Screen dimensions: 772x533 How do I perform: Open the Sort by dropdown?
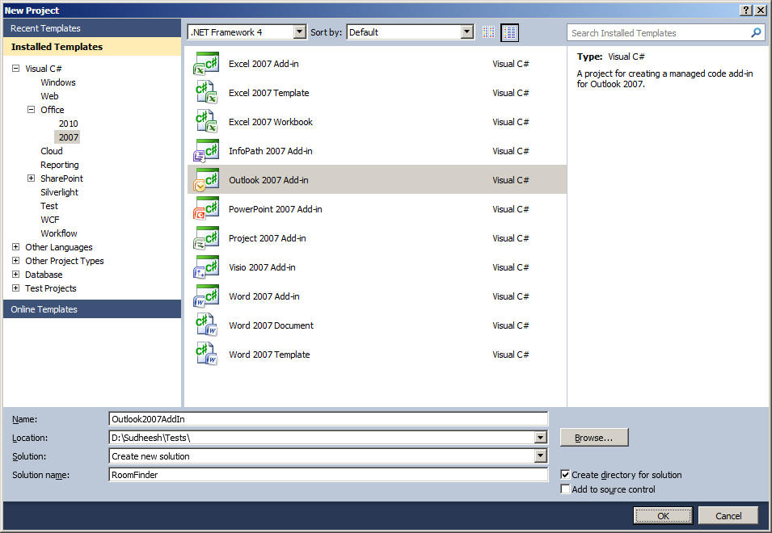click(x=466, y=32)
